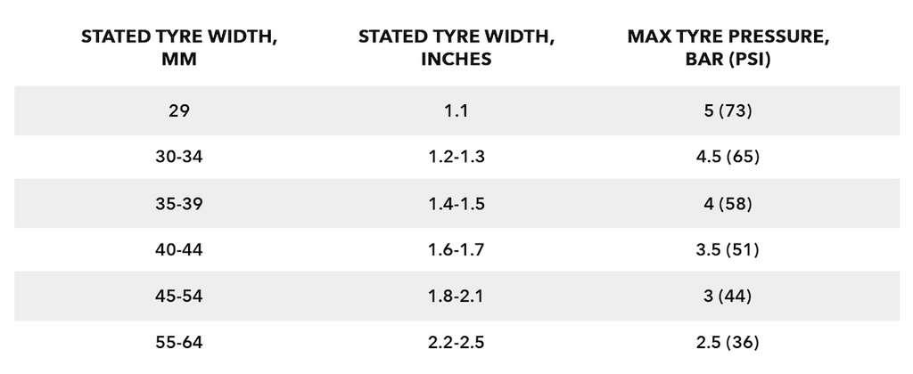Select the 40-44 mm width cell
Viewport: 913px width, 374px height.
(178, 250)
